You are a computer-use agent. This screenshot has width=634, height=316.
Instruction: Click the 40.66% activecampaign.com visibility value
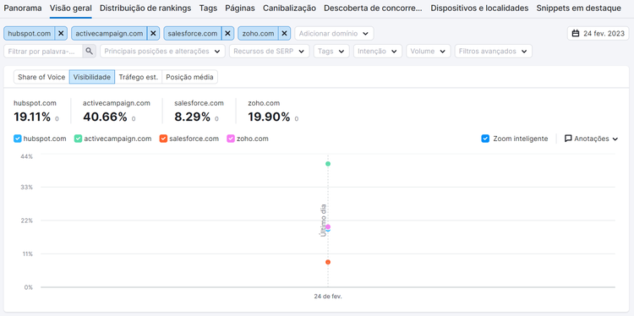coord(105,117)
